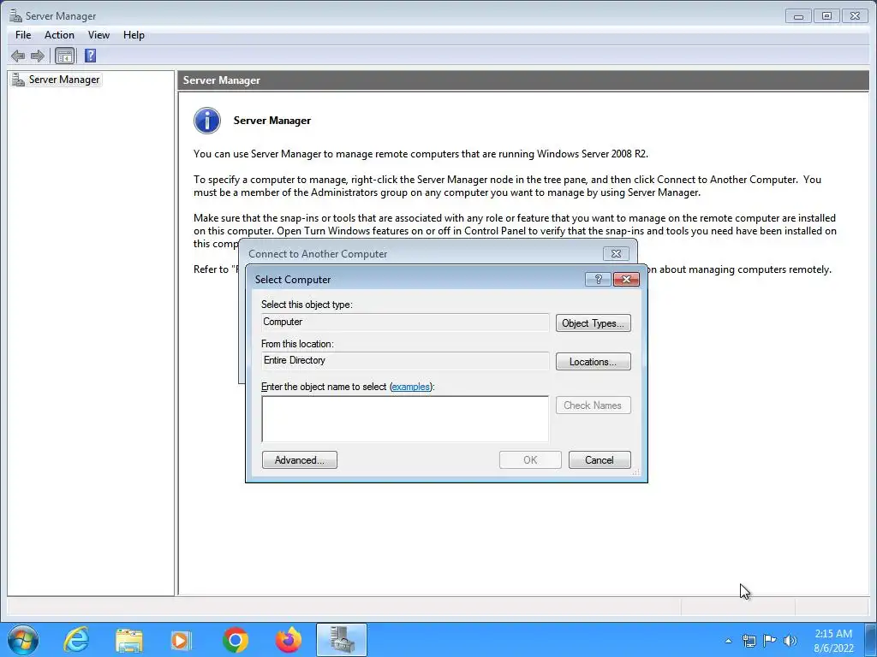
Task: Click the network tray icon
Action: [x=749, y=641]
